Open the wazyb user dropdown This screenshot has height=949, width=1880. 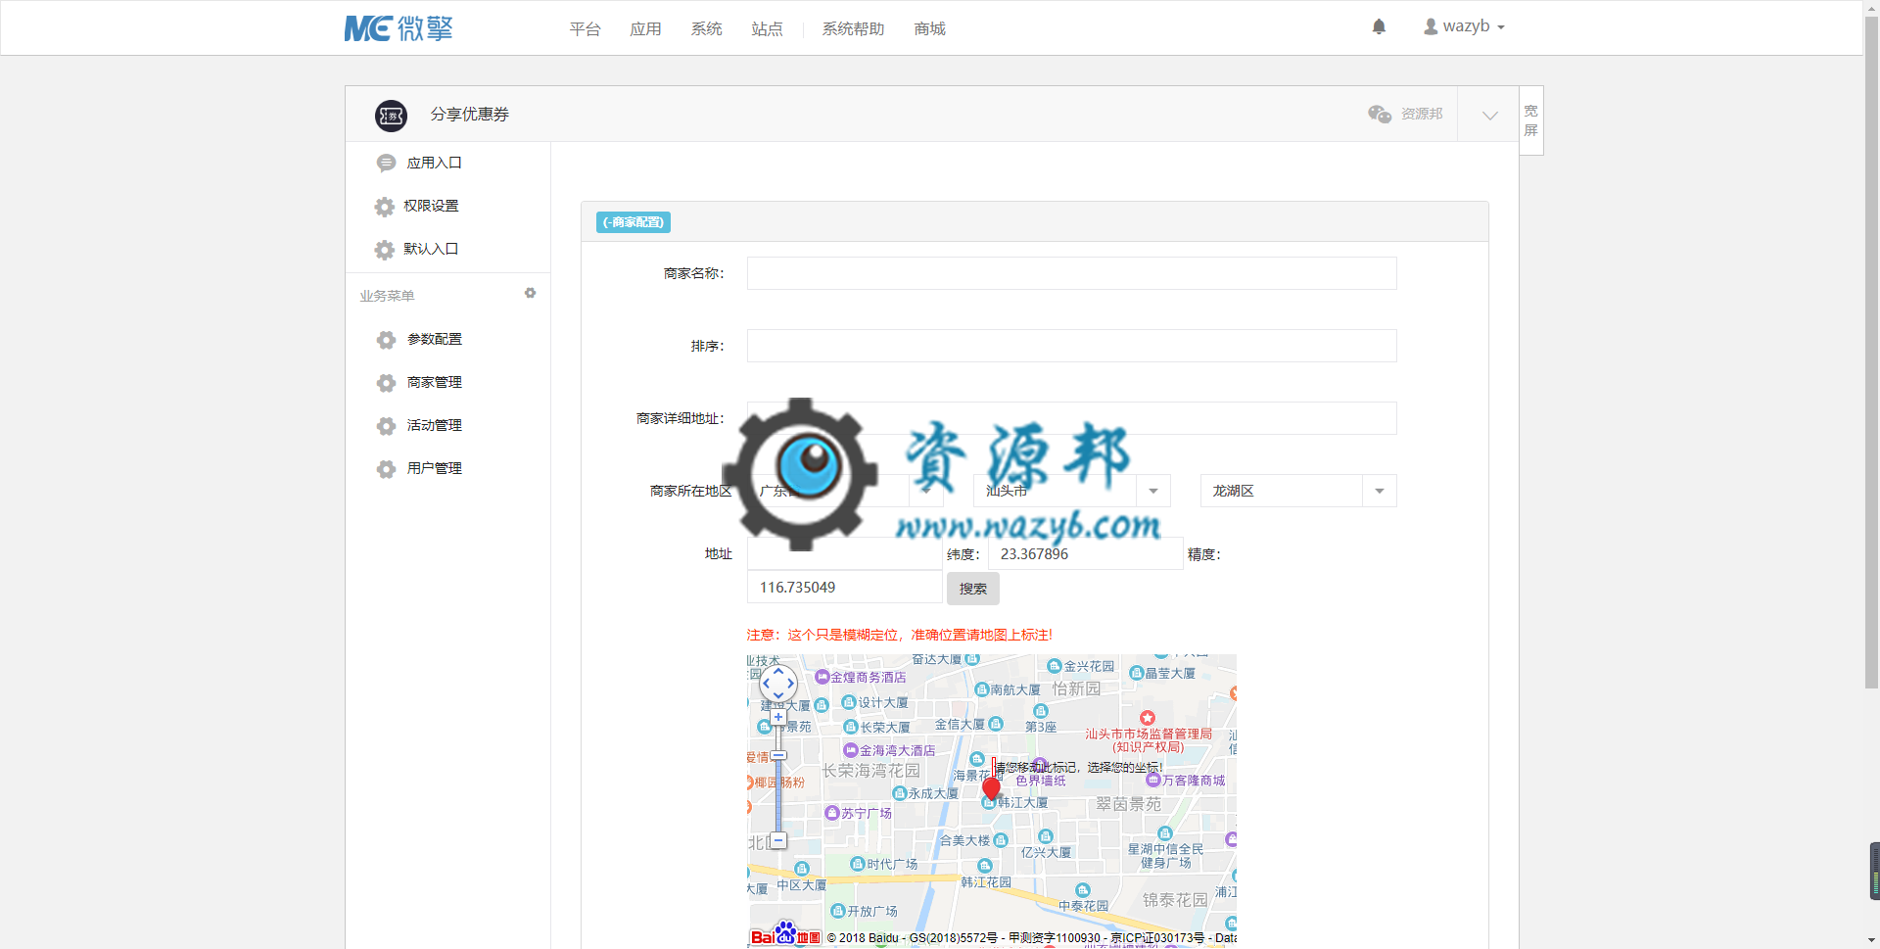1464,26
